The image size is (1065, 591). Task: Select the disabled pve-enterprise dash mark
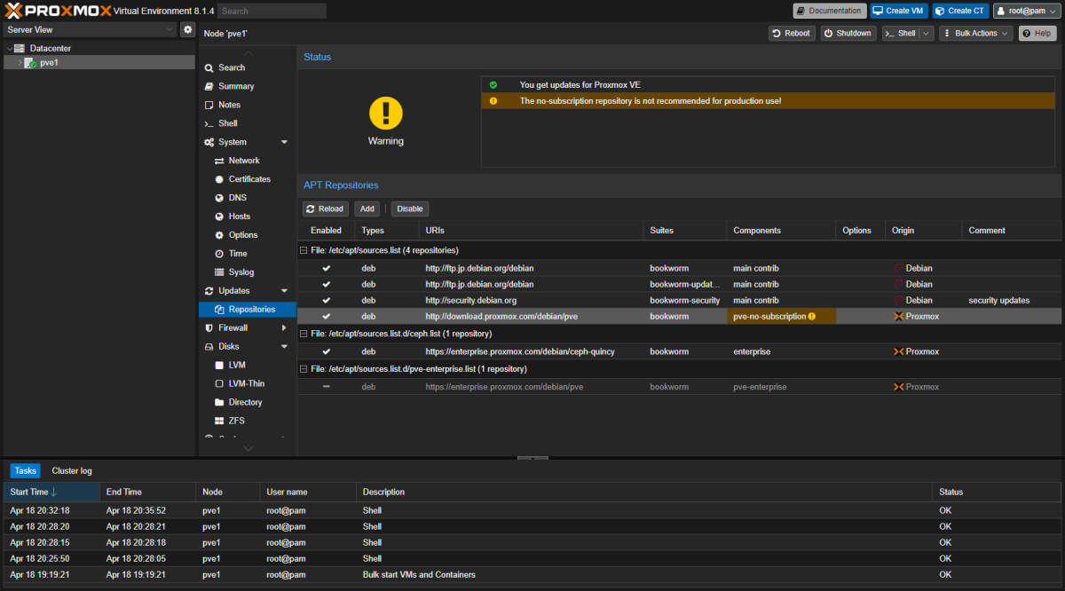click(326, 387)
